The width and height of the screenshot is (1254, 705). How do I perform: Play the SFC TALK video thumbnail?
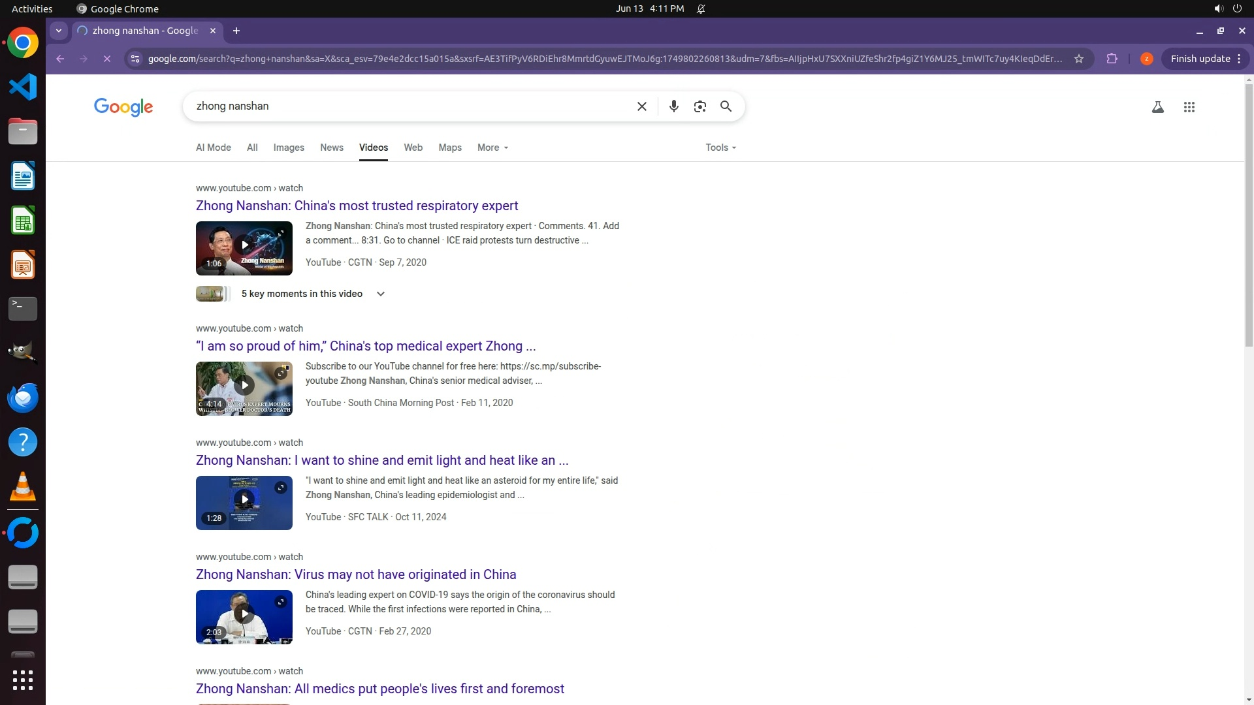(x=244, y=500)
